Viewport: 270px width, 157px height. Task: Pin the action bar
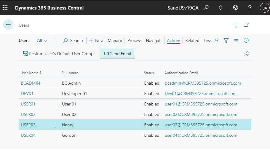pos(246,54)
